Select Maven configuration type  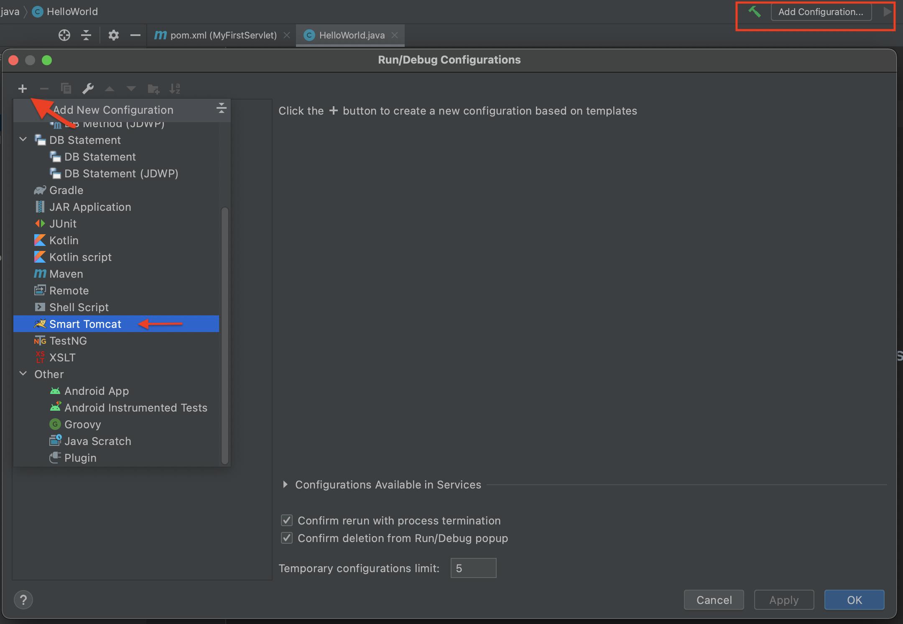click(x=116, y=274)
